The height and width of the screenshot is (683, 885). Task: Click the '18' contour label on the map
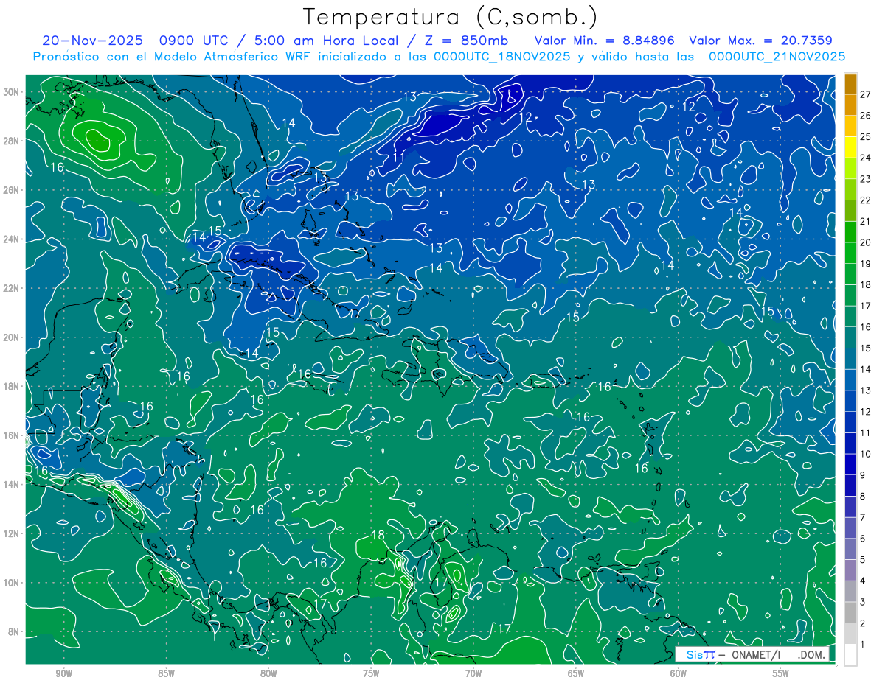click(378, 536)
